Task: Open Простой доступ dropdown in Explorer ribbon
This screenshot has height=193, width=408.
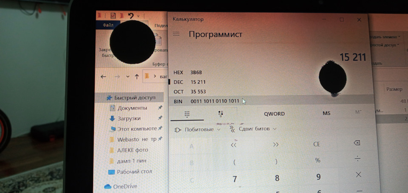Action: click(x=385, y=45)
